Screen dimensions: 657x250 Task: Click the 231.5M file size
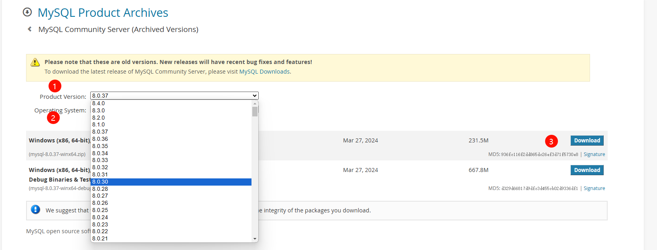click(x=479, y=140)
